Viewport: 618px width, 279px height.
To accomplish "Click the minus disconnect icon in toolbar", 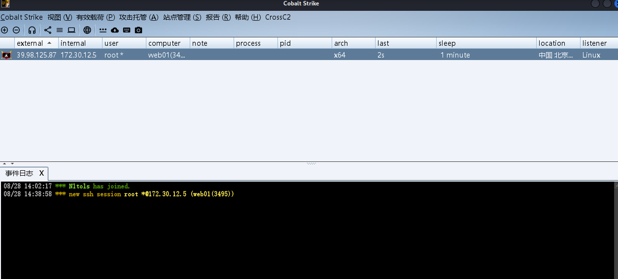I will [x=16, y=30].
